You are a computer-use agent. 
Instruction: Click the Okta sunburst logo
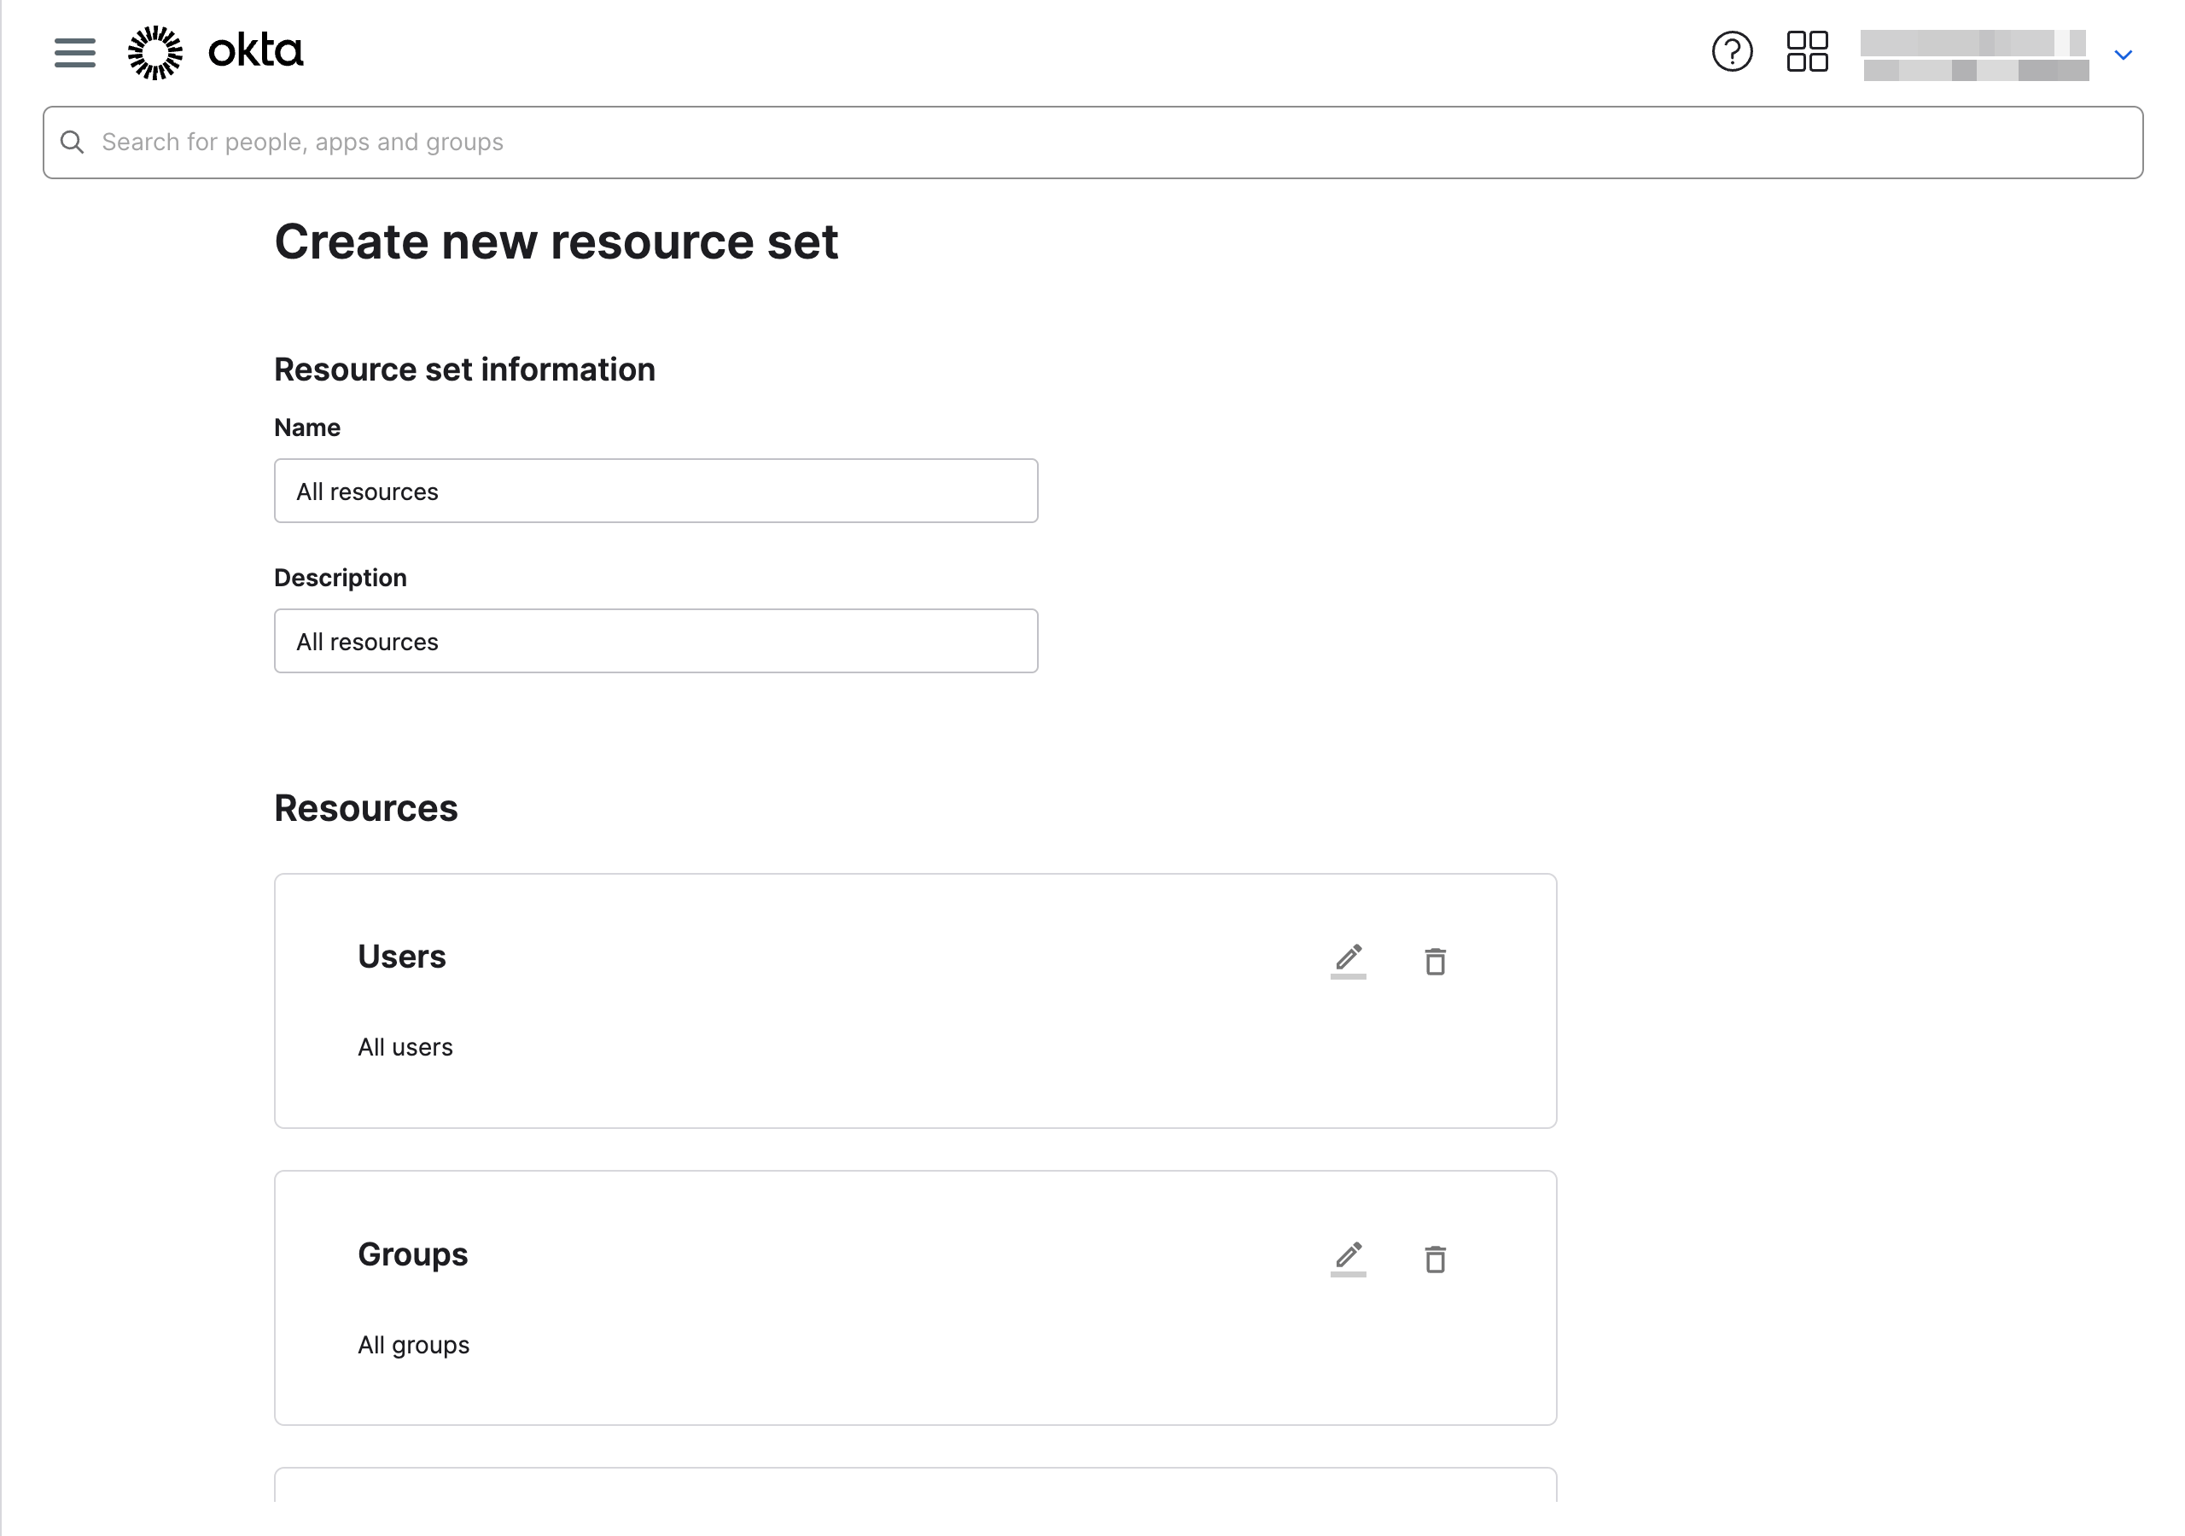(155, 52)
